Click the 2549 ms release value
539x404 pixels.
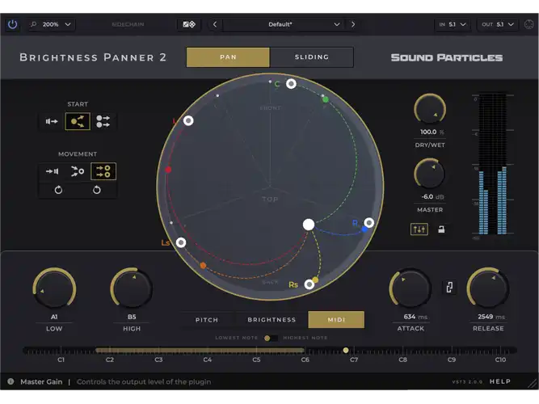click(x=491, y=317)
